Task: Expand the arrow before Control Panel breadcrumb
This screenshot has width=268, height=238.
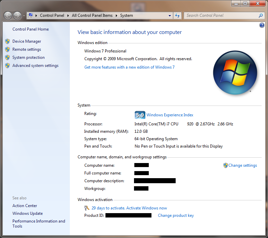Action: 36,15
